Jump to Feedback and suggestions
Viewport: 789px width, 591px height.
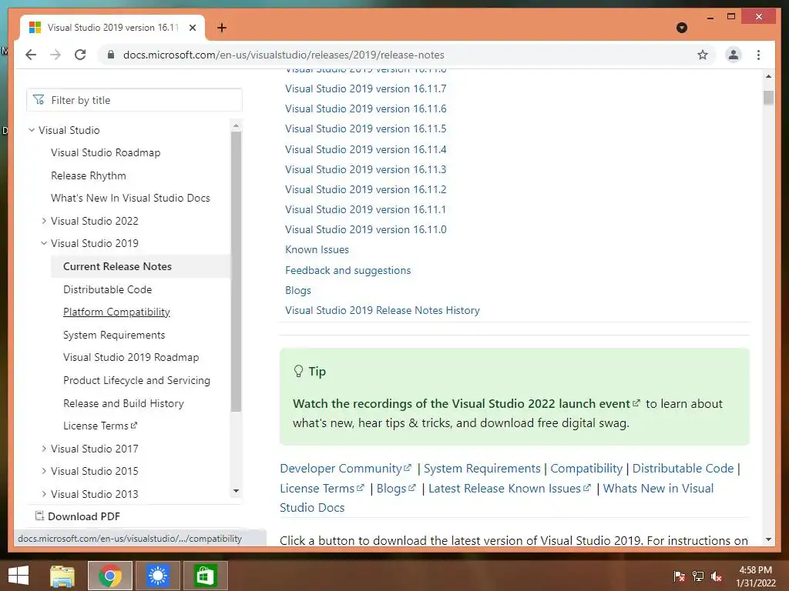348,270
